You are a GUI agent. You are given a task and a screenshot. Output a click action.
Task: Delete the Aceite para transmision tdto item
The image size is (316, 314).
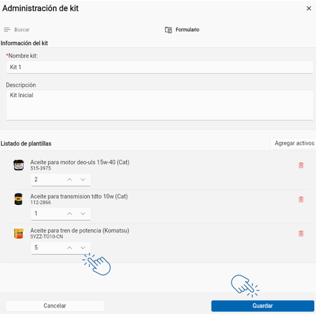tap(301, 199)
